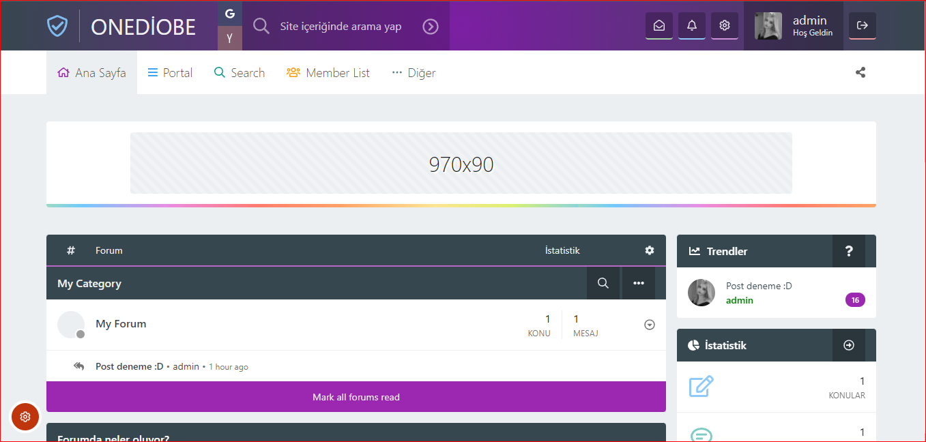Click the site search input field
Screen dimensions: 926x442
click(341, 27)
